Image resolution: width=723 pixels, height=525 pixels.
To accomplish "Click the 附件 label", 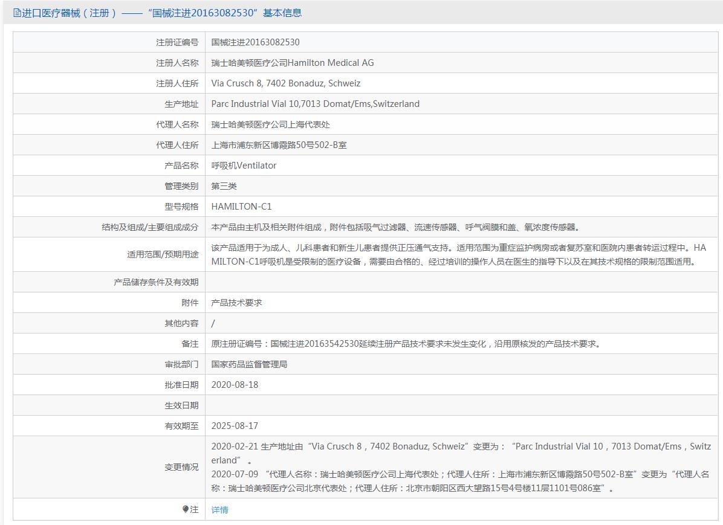I will tap(190, 303).
